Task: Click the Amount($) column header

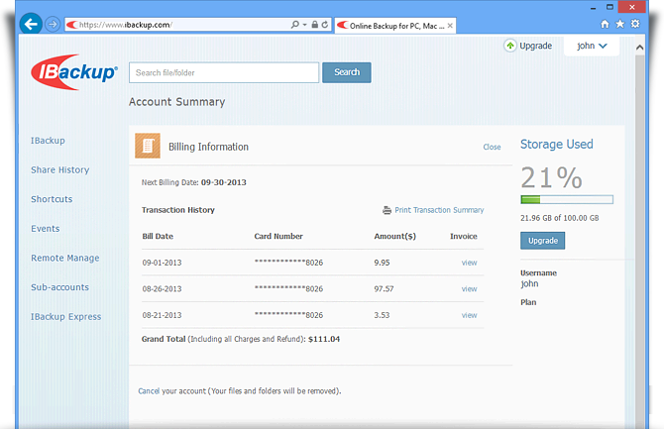Action: pos(394,237)
